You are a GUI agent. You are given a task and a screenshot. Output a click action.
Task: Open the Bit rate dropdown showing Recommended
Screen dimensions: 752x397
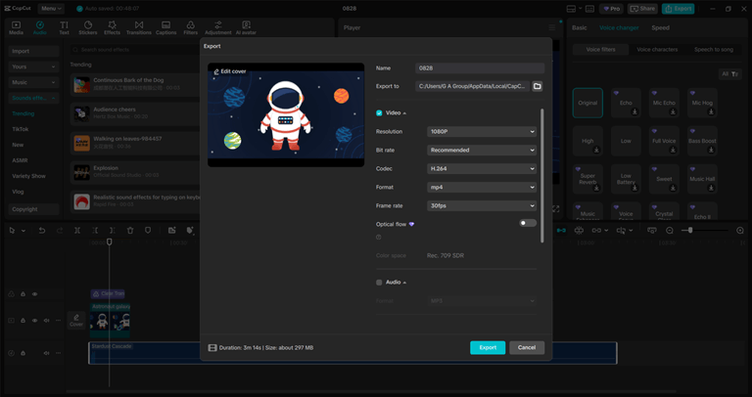click(x=482, y=150)
